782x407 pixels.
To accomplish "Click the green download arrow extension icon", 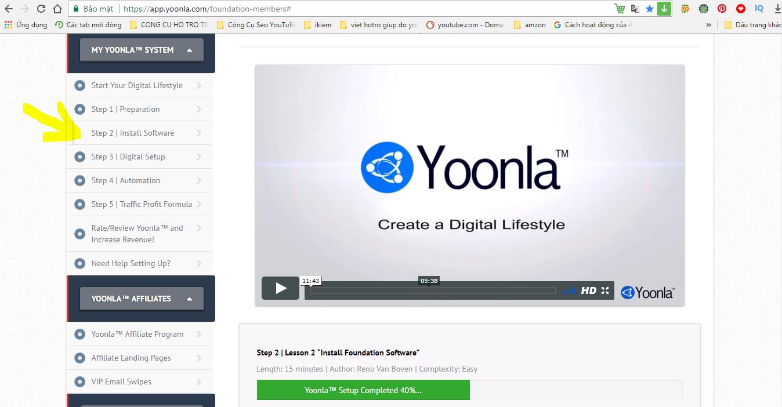I will click(x=664, y=9).
